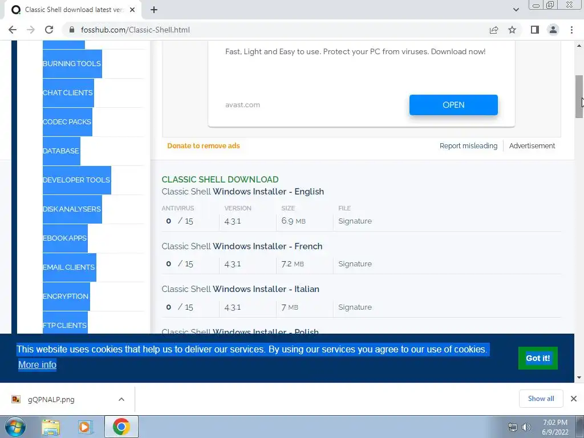This screenshot has height=438, width=584.
Task: View antivirus result 0/15 for Italian installer
Action: 180,307
